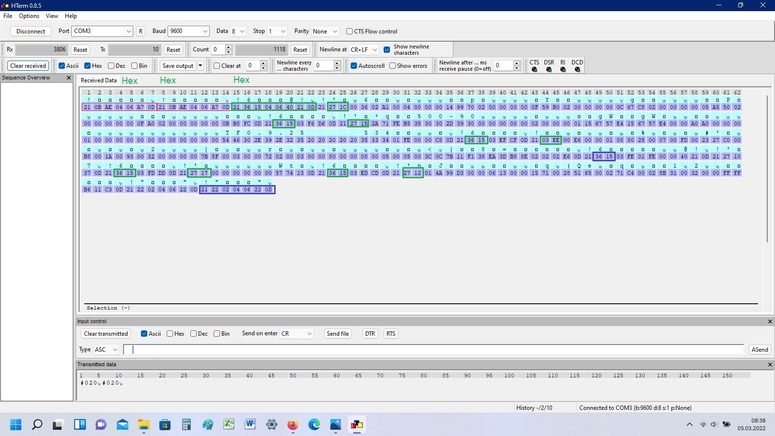The width and height of the screenshot is (775, 436).
Task: Reset the Rx counter
Action: (80, 49)
